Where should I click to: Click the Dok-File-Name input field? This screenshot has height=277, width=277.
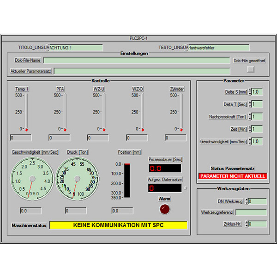[137, 60]
